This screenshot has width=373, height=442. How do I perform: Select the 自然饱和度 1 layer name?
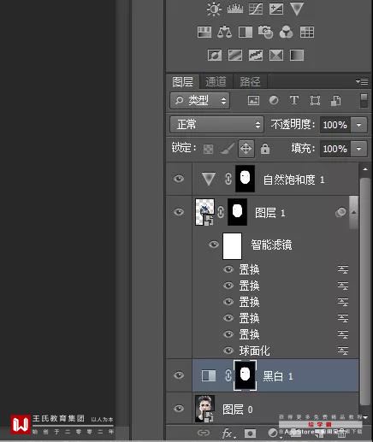click(293, 180)
